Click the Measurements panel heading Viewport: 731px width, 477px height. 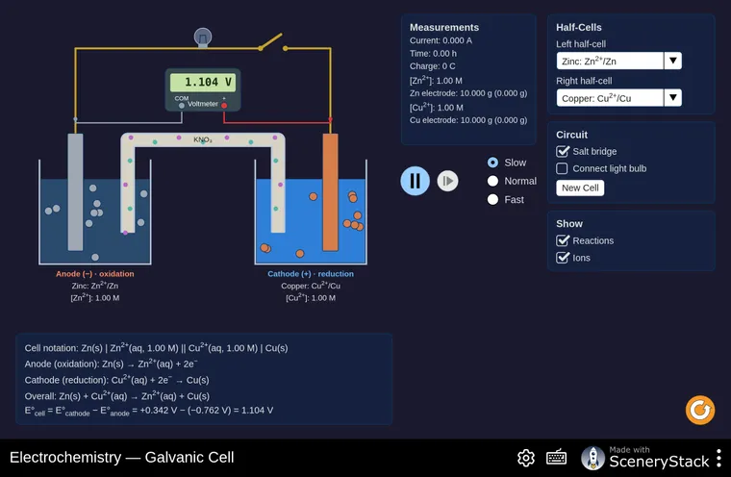click(444, 28)
